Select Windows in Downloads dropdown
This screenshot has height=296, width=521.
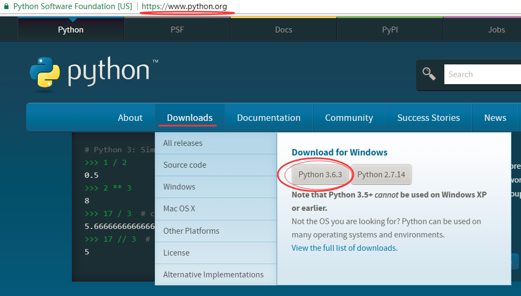pos(216,187)
